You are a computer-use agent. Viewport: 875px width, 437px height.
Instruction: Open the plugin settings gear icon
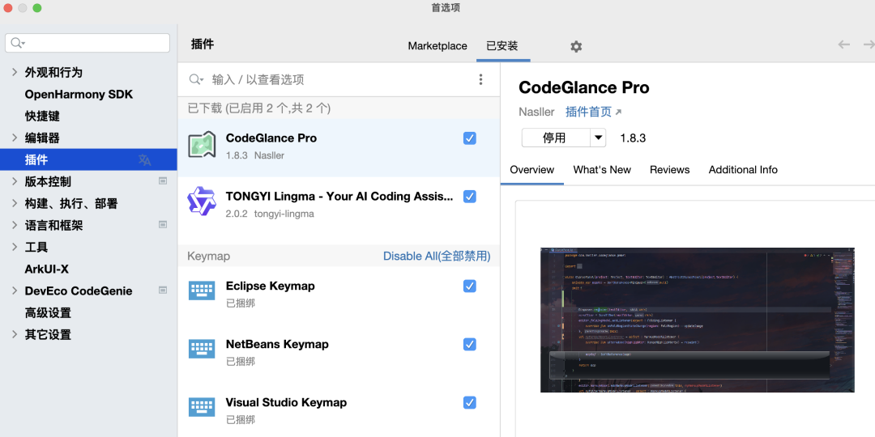tap(576, 46)
